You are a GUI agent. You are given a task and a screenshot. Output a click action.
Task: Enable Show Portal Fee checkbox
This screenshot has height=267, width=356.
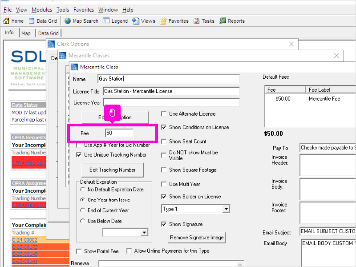[79, 251]
